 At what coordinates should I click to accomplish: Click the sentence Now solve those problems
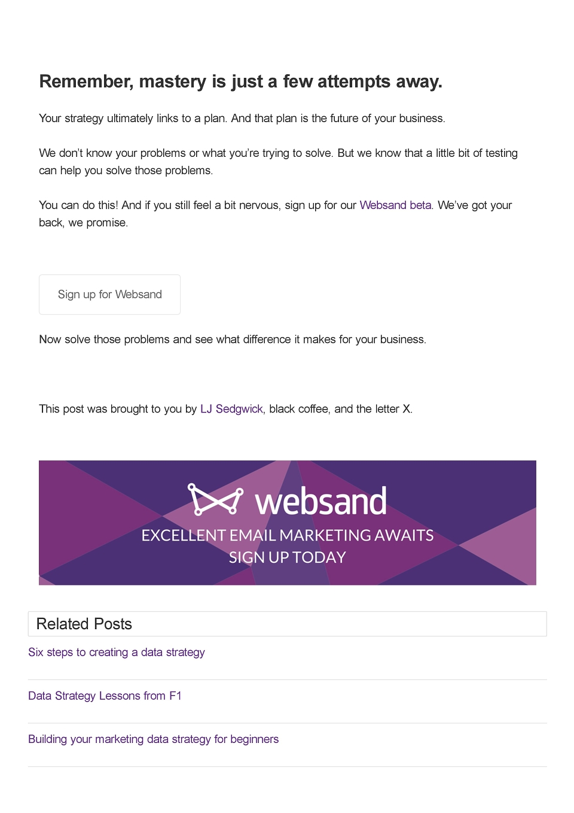coord(233,339)
